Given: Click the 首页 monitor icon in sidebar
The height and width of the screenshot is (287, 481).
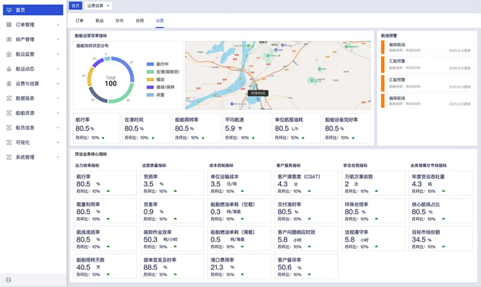Looking at the screenshot, I should tap(8, 10).
